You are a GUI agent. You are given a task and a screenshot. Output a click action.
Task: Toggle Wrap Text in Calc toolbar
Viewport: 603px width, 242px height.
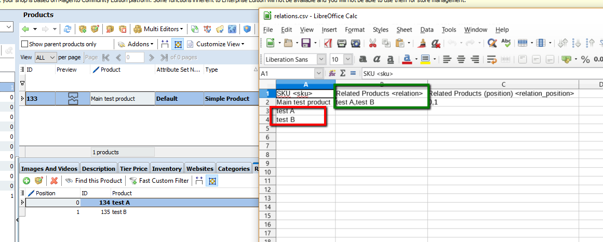point(491,59)
